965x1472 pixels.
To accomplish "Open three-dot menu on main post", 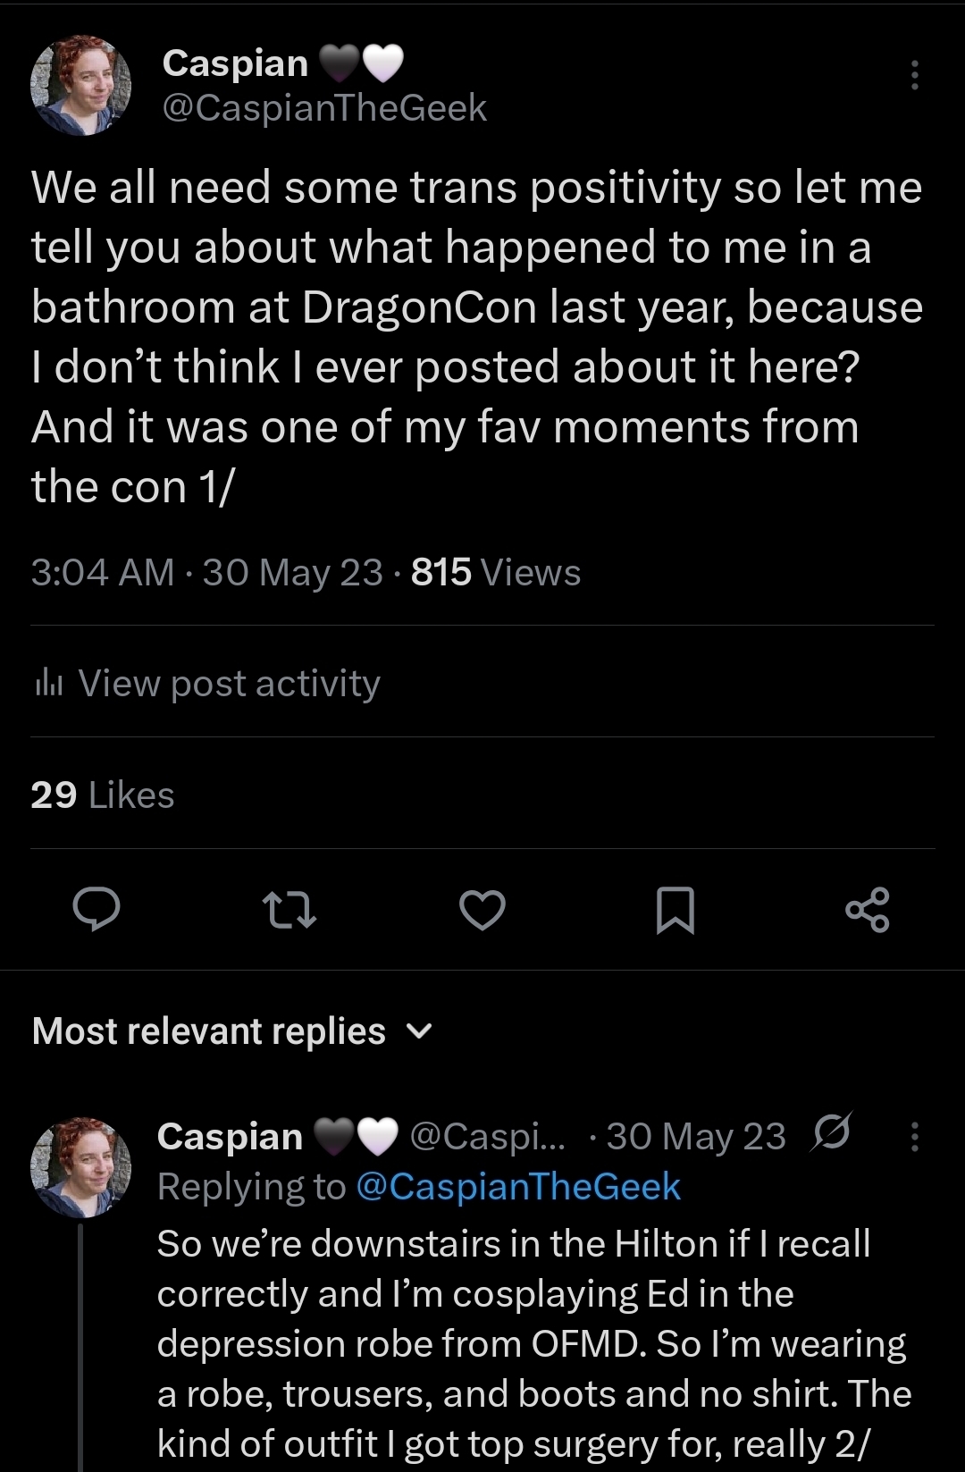I will [914, 75].
